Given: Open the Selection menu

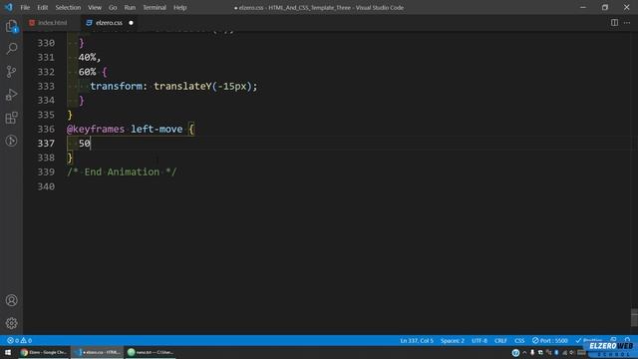Looking at the screenshot, I should click(x=68, y=7).
